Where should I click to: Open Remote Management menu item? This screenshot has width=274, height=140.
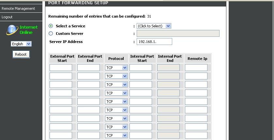click(18, 8)
